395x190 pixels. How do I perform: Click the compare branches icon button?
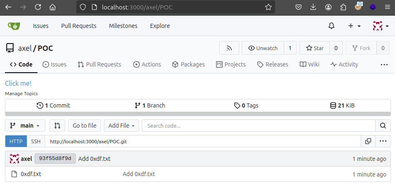tap(57, 126)
